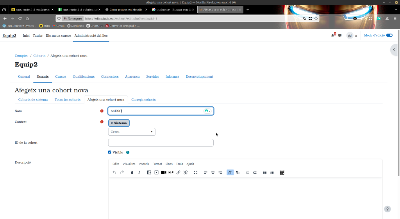Image resolution: width=400 pixels, height=219 pixels.
Task: Expand the user menu next to avatar
Action: click(x=356, y=35)
